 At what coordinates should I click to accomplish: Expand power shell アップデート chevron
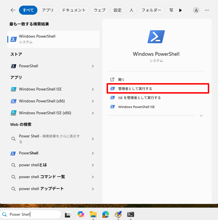(x=93, y=189)
